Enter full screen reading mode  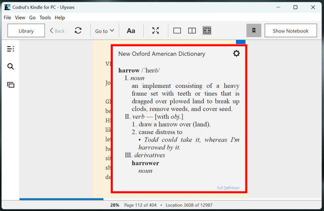pyautogui.click(x=155, y=30)
